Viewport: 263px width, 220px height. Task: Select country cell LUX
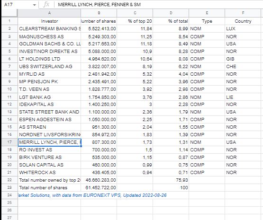click(x=243, y=29)
